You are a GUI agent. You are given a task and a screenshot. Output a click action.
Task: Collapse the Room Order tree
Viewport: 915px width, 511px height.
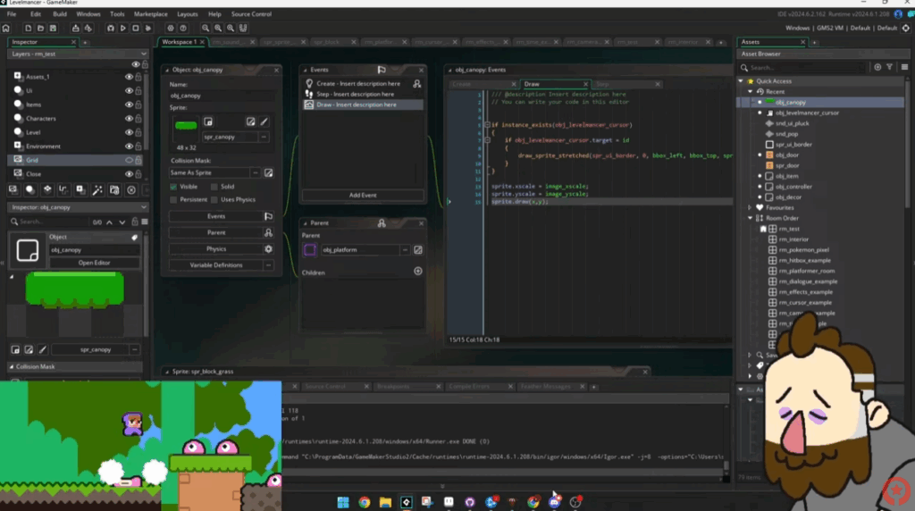[750, 218]
